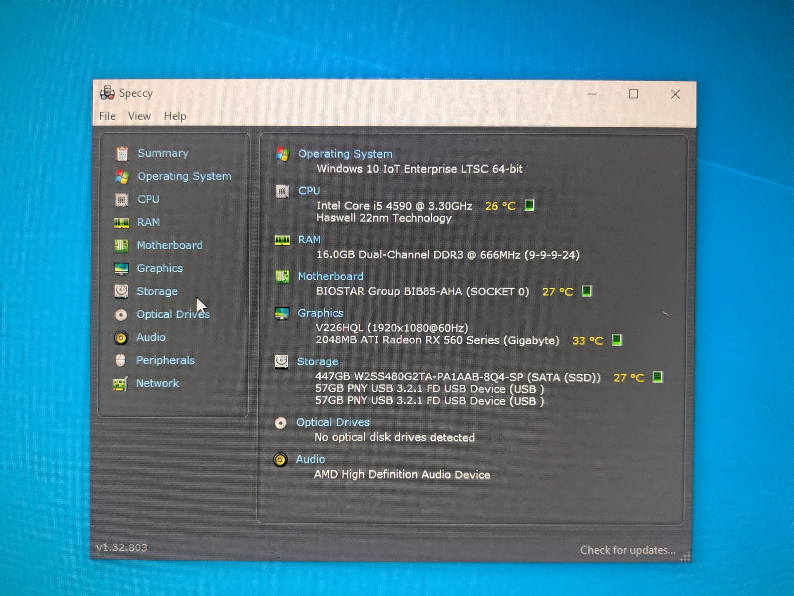This screenshot has width=794, height=596.
Task: Click the sidebar Peripherals mouse icon
Action: pyautogui.click(x=121, y=360)
